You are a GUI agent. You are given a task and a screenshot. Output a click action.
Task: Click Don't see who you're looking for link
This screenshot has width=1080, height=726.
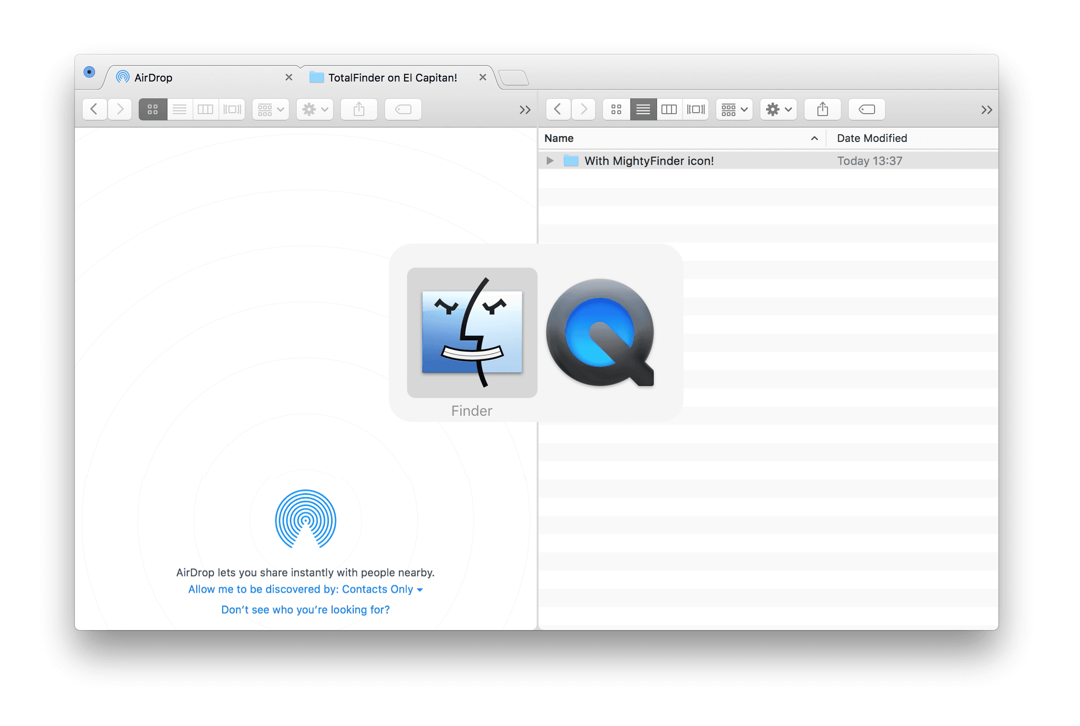pos(306,609)
